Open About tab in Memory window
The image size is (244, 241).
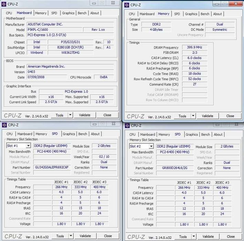(x=218, y=14)
